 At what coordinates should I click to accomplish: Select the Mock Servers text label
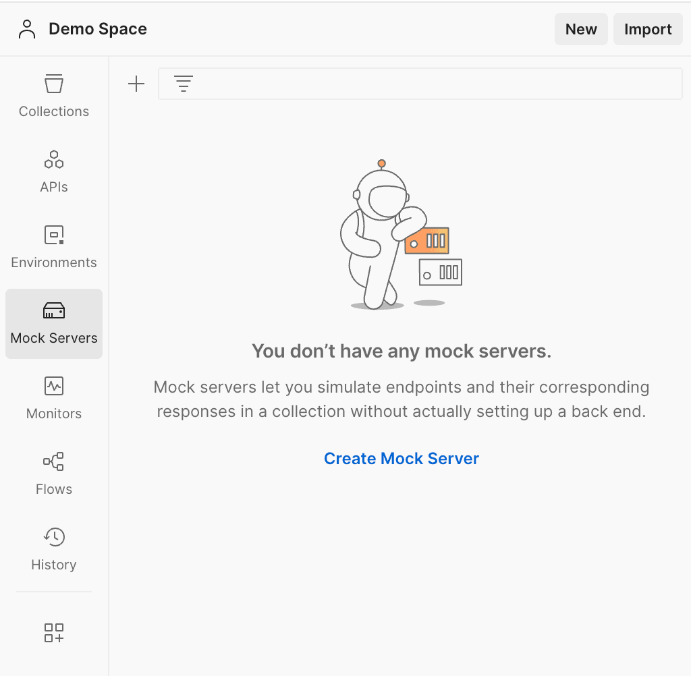pos(54,339)
